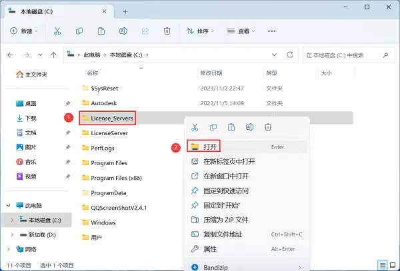Viewport: 400px width, 271px height.
Task: Sort by the 大小 column header
Action: [326, 73]
